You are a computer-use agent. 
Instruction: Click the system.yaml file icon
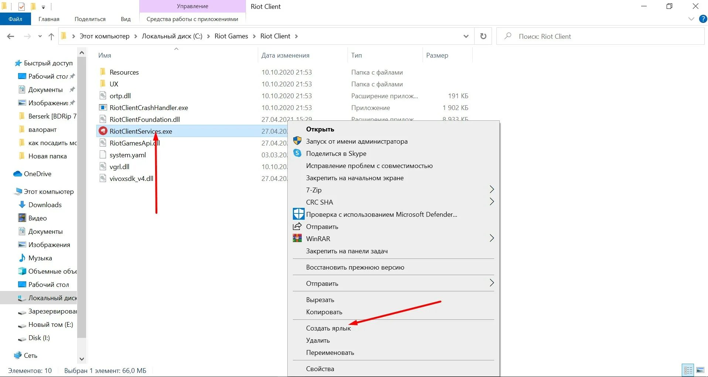click(x=103, y=154)
